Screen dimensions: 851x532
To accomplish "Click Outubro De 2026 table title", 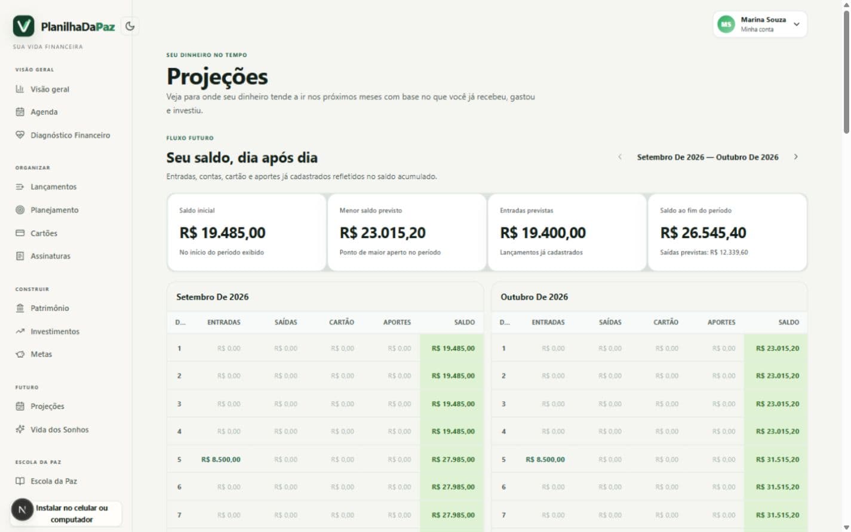I will 534,297.
